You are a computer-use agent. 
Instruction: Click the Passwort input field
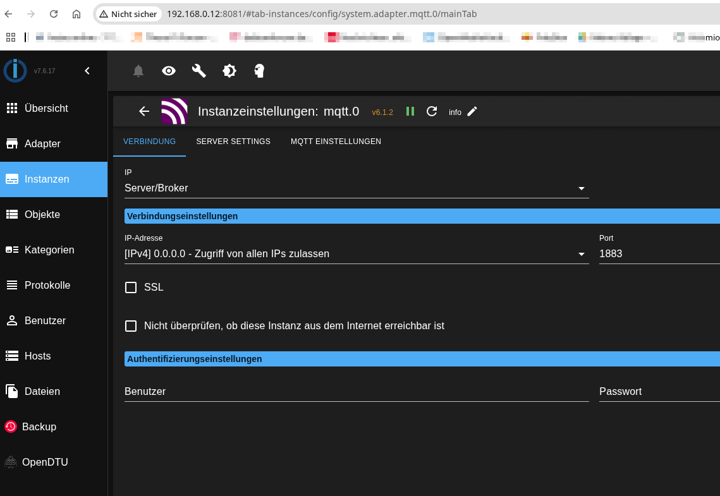tap(659, 391)
